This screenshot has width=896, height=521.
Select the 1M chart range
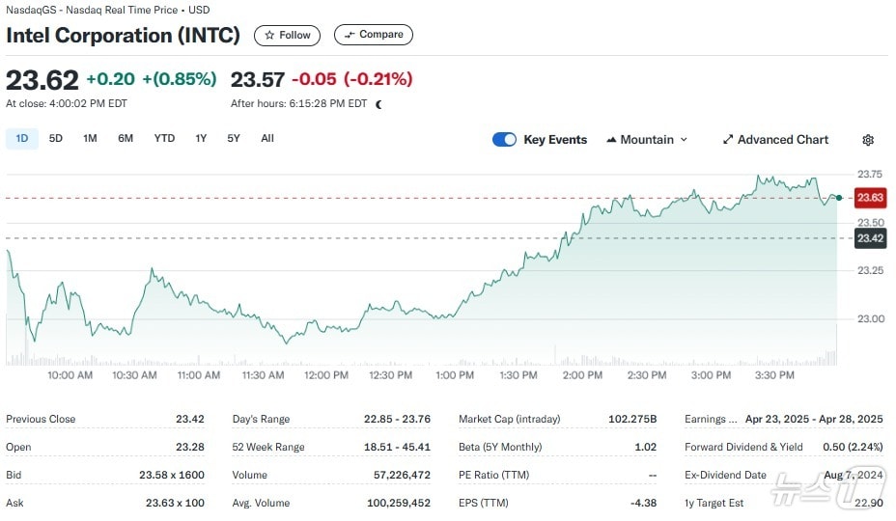(x=90, y=139)
